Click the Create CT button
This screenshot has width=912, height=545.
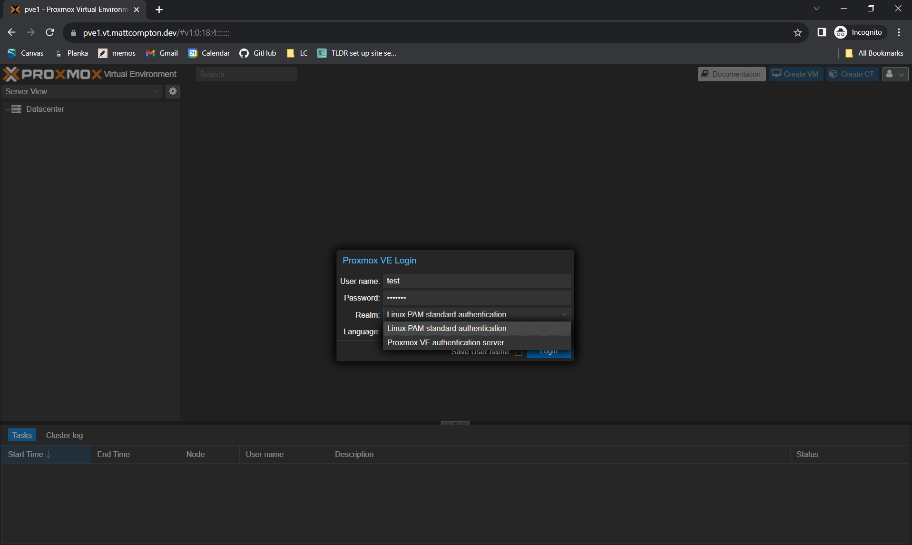coord(852,74)
